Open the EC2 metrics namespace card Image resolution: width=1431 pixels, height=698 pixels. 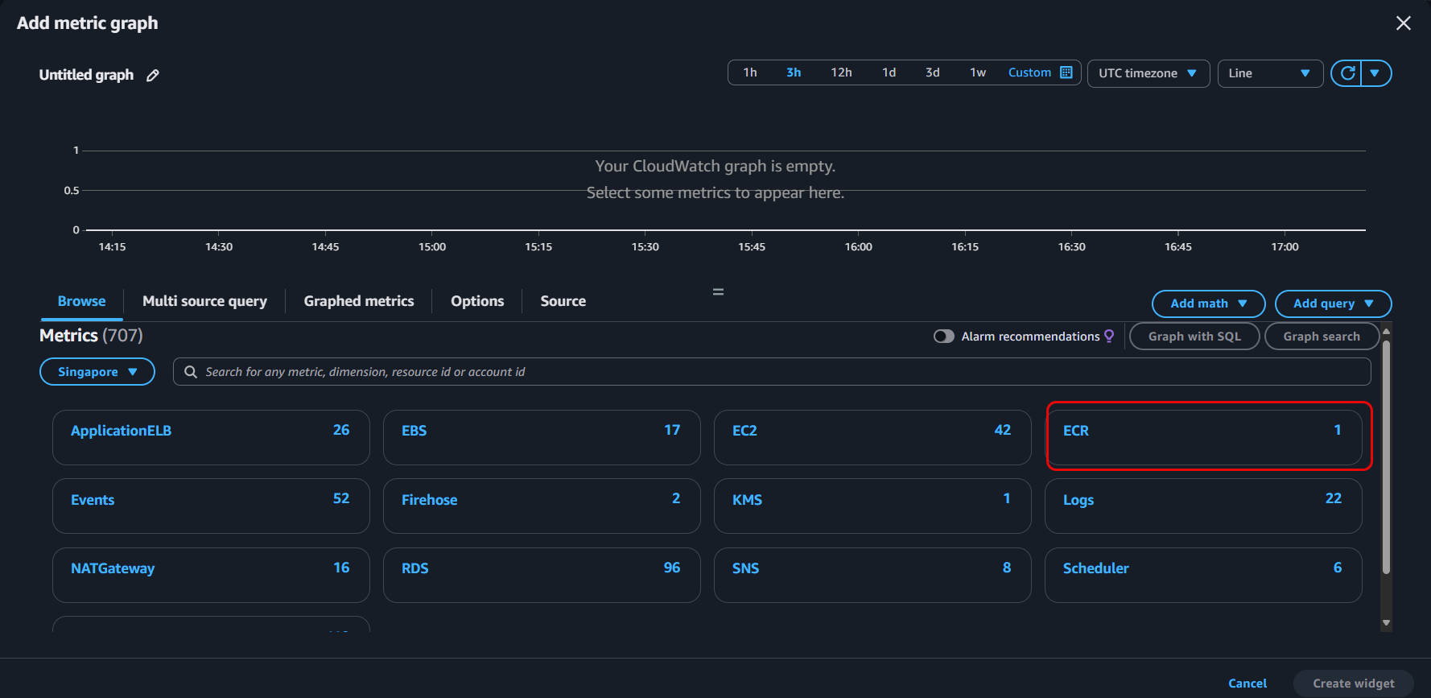pos(872,437)
